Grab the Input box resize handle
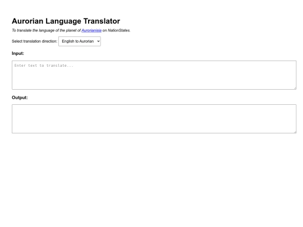The height and width of the screenshot is (227, 303). [295, 88]
